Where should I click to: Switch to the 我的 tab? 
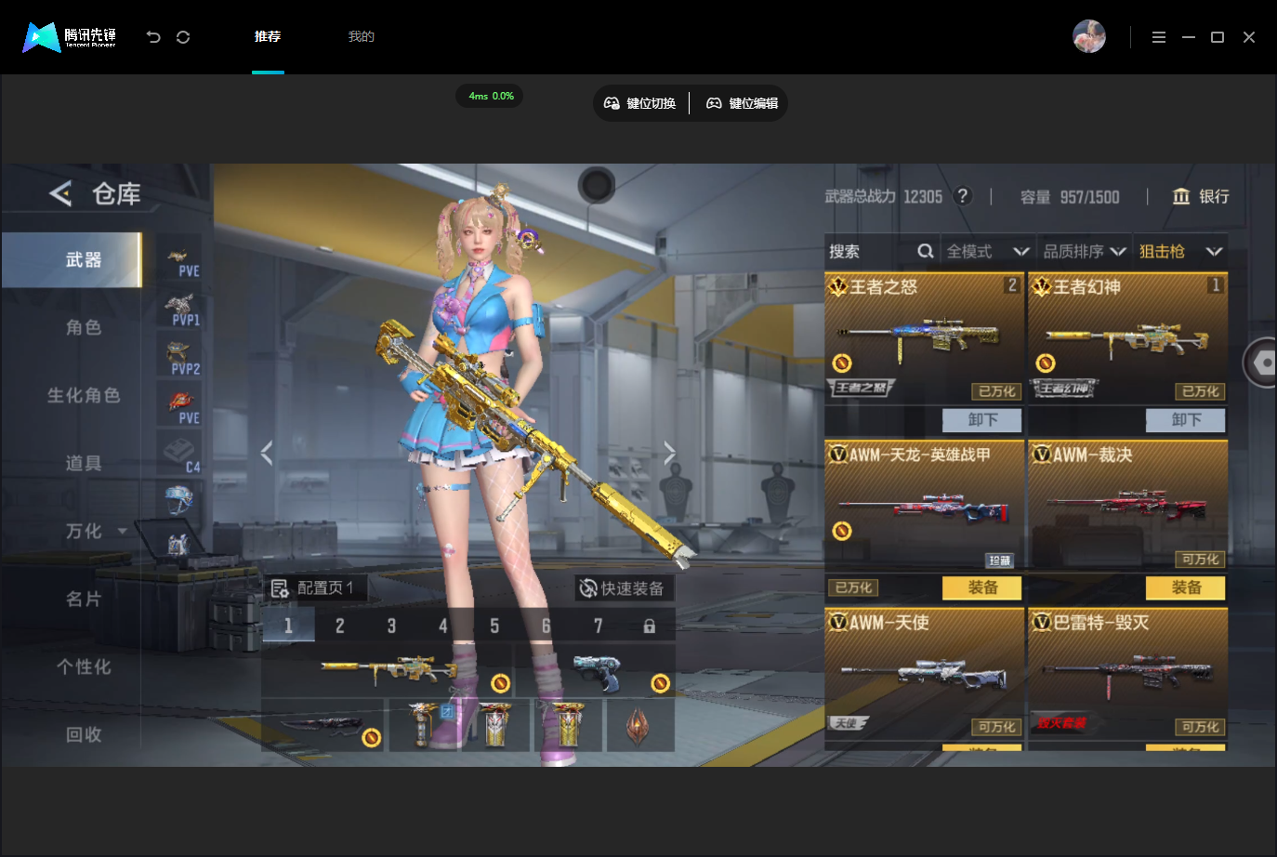(362, 36)
